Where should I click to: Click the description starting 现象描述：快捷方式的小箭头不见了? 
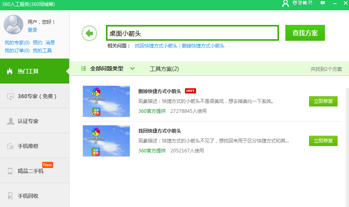[214, 141]
